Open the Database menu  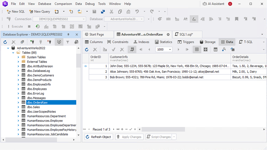pyautogui.click(x=45, y=4)
